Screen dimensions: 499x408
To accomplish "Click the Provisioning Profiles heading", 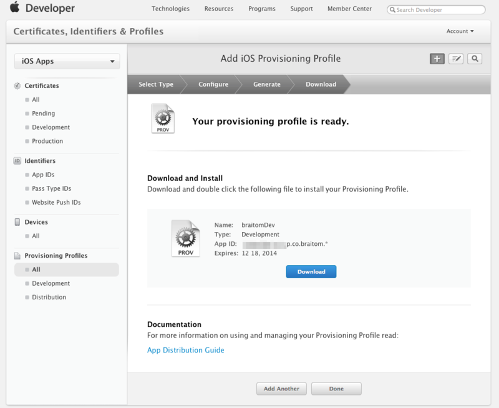I will (x=56, y=256).
